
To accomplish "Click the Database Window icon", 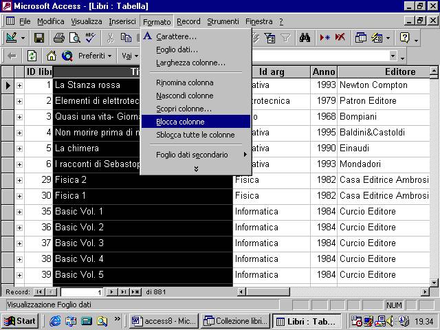I will click(360, 38).
